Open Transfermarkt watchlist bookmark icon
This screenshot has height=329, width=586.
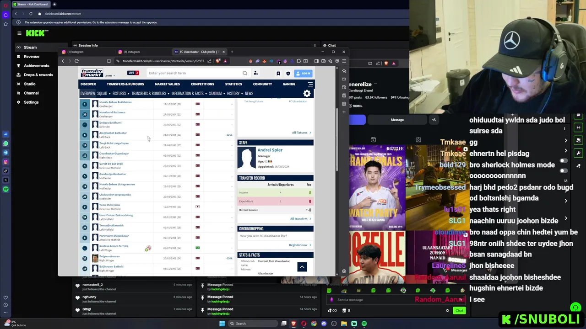278,73
